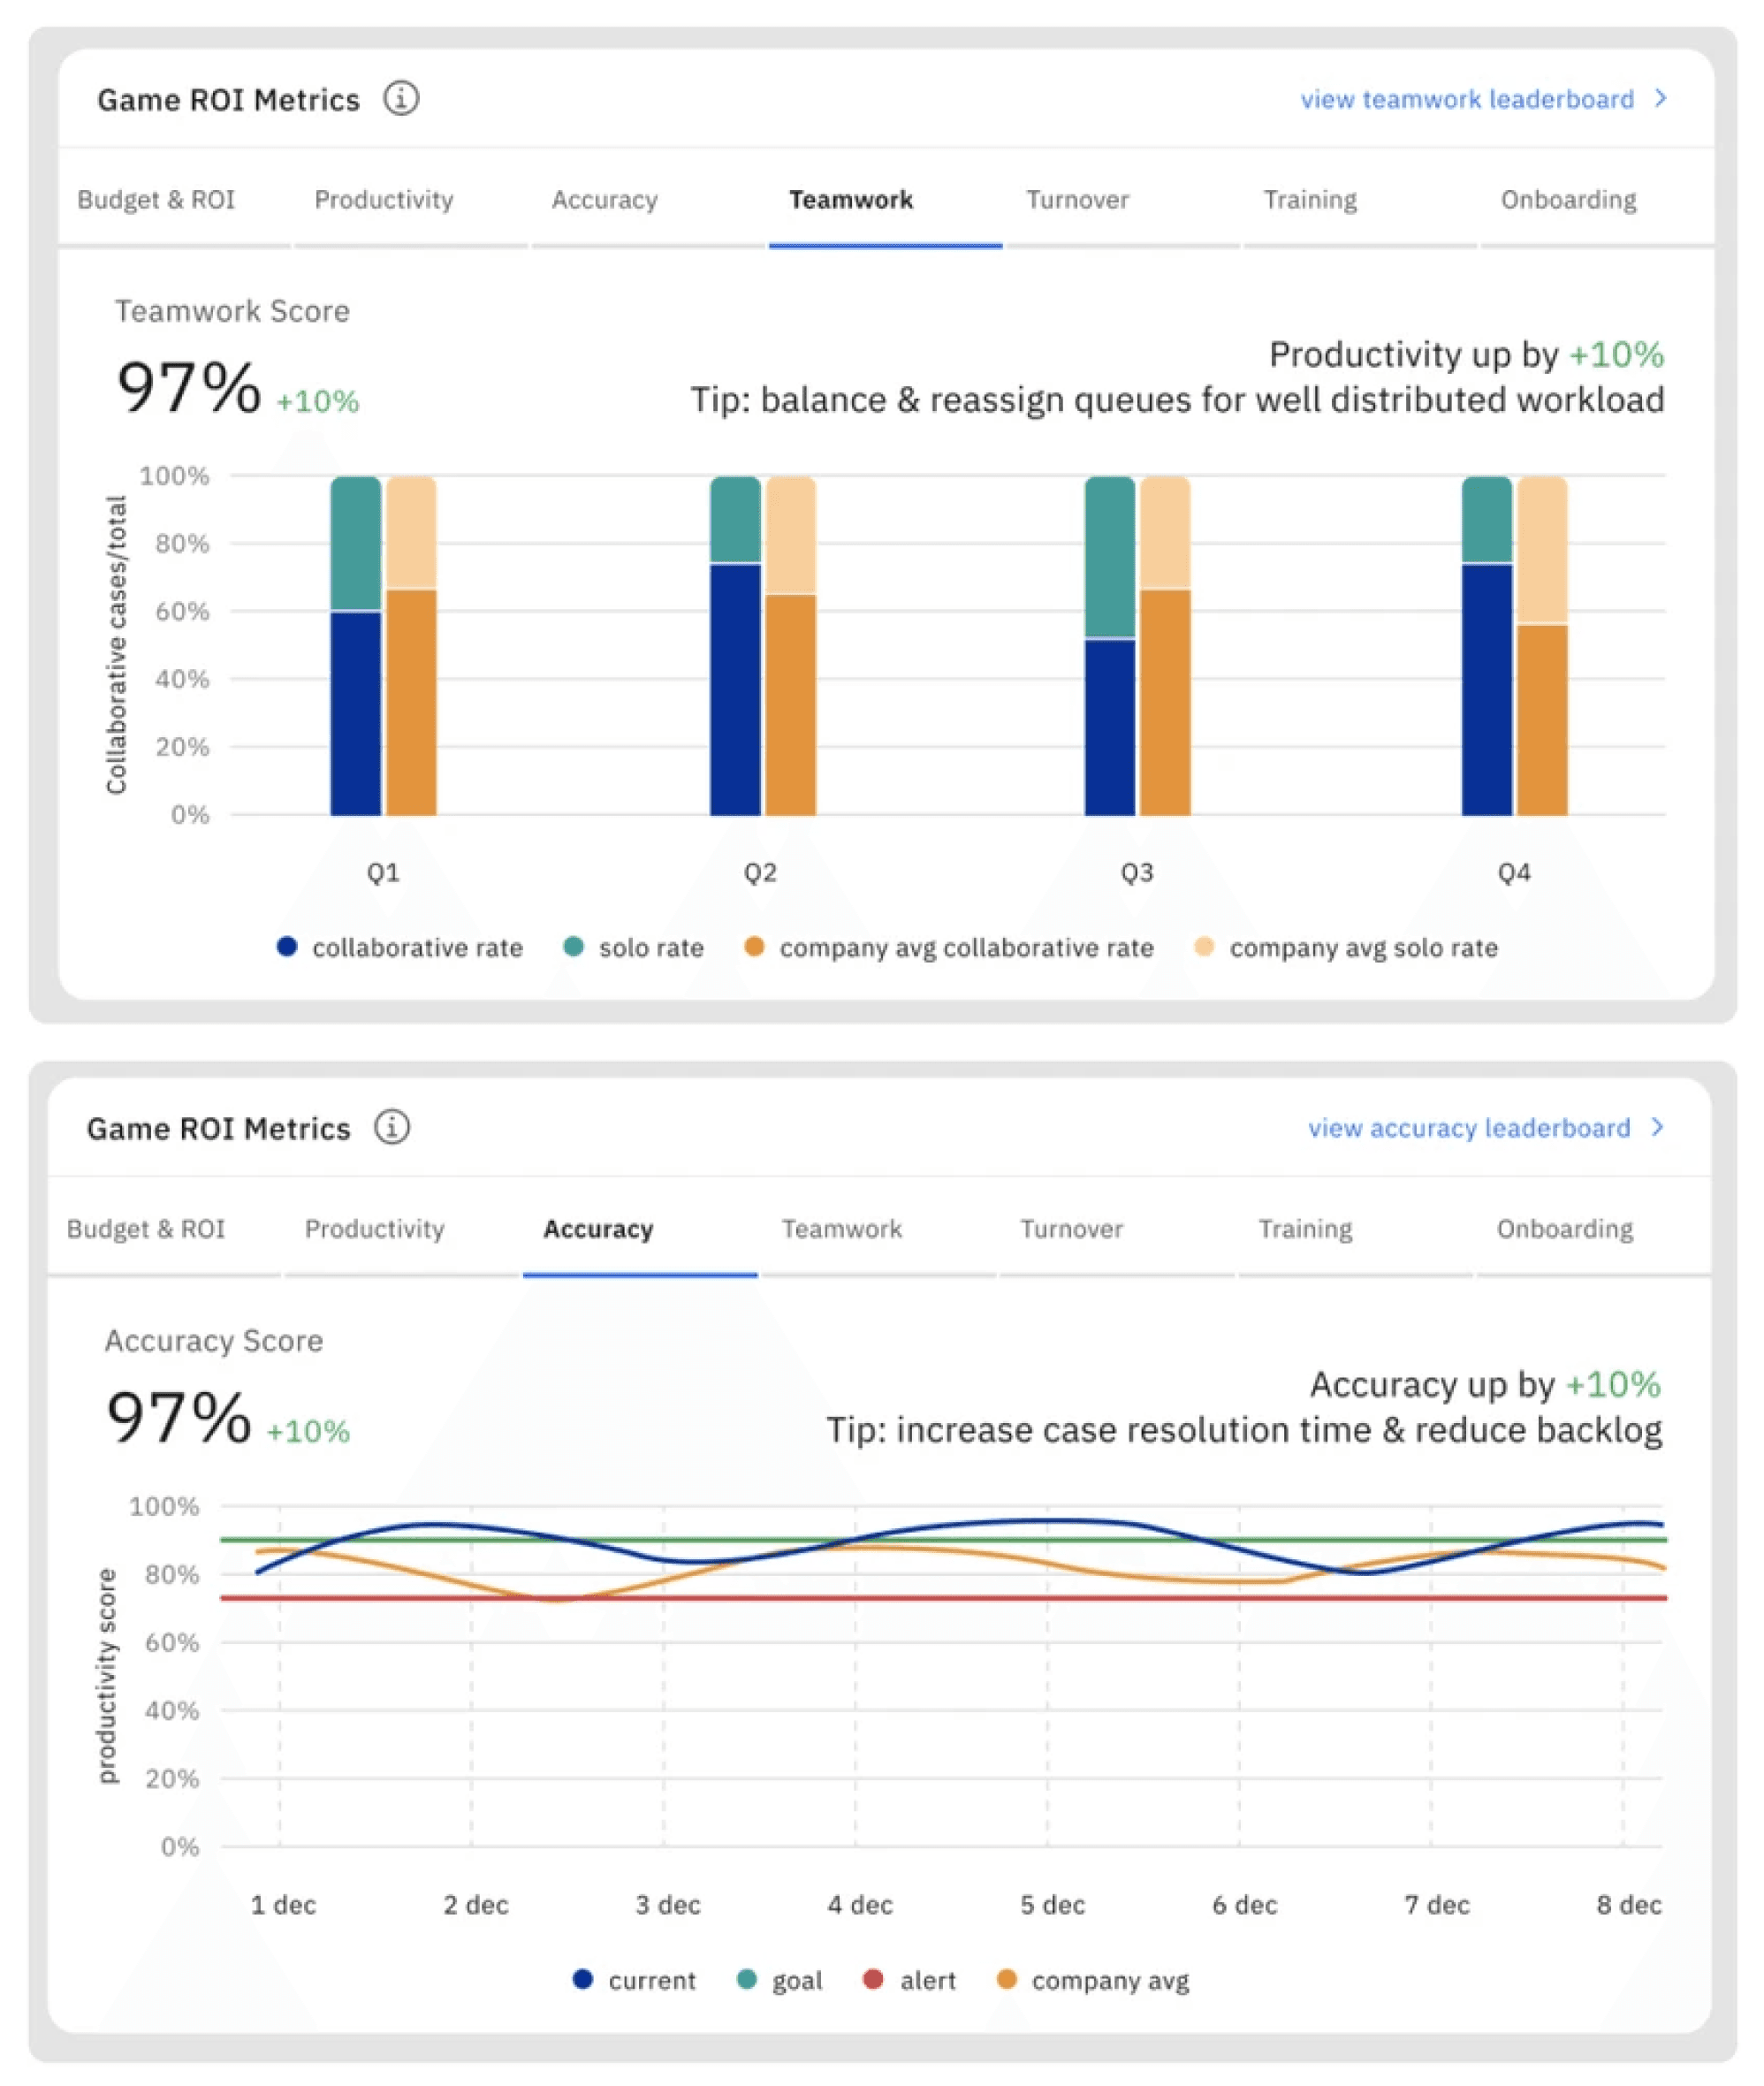
Task: Toggle company avg solo rate legend dot
Action: 1204,946
